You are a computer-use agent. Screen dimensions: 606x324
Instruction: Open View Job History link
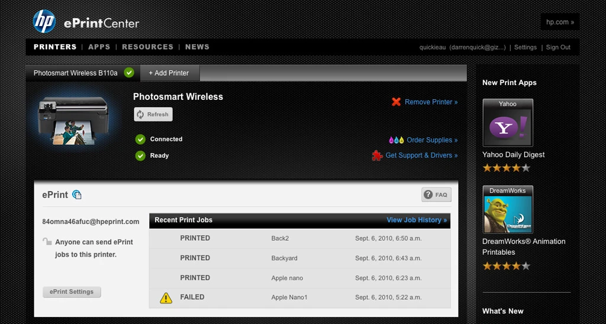pos(417,220)
